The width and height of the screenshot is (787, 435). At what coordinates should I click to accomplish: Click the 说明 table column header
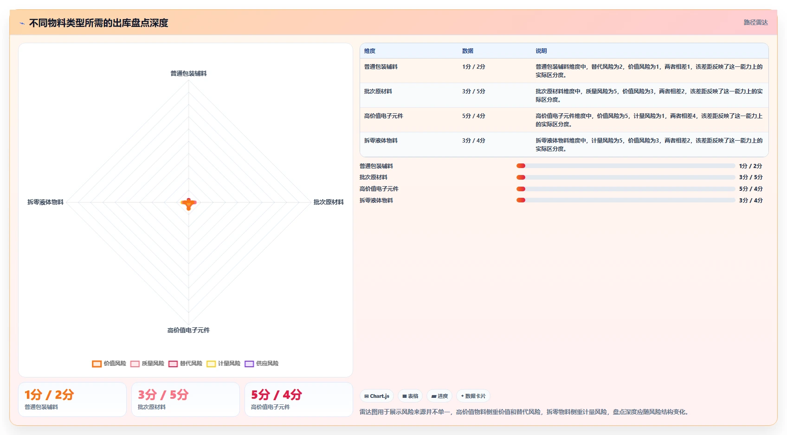click(x=541, y=51)
